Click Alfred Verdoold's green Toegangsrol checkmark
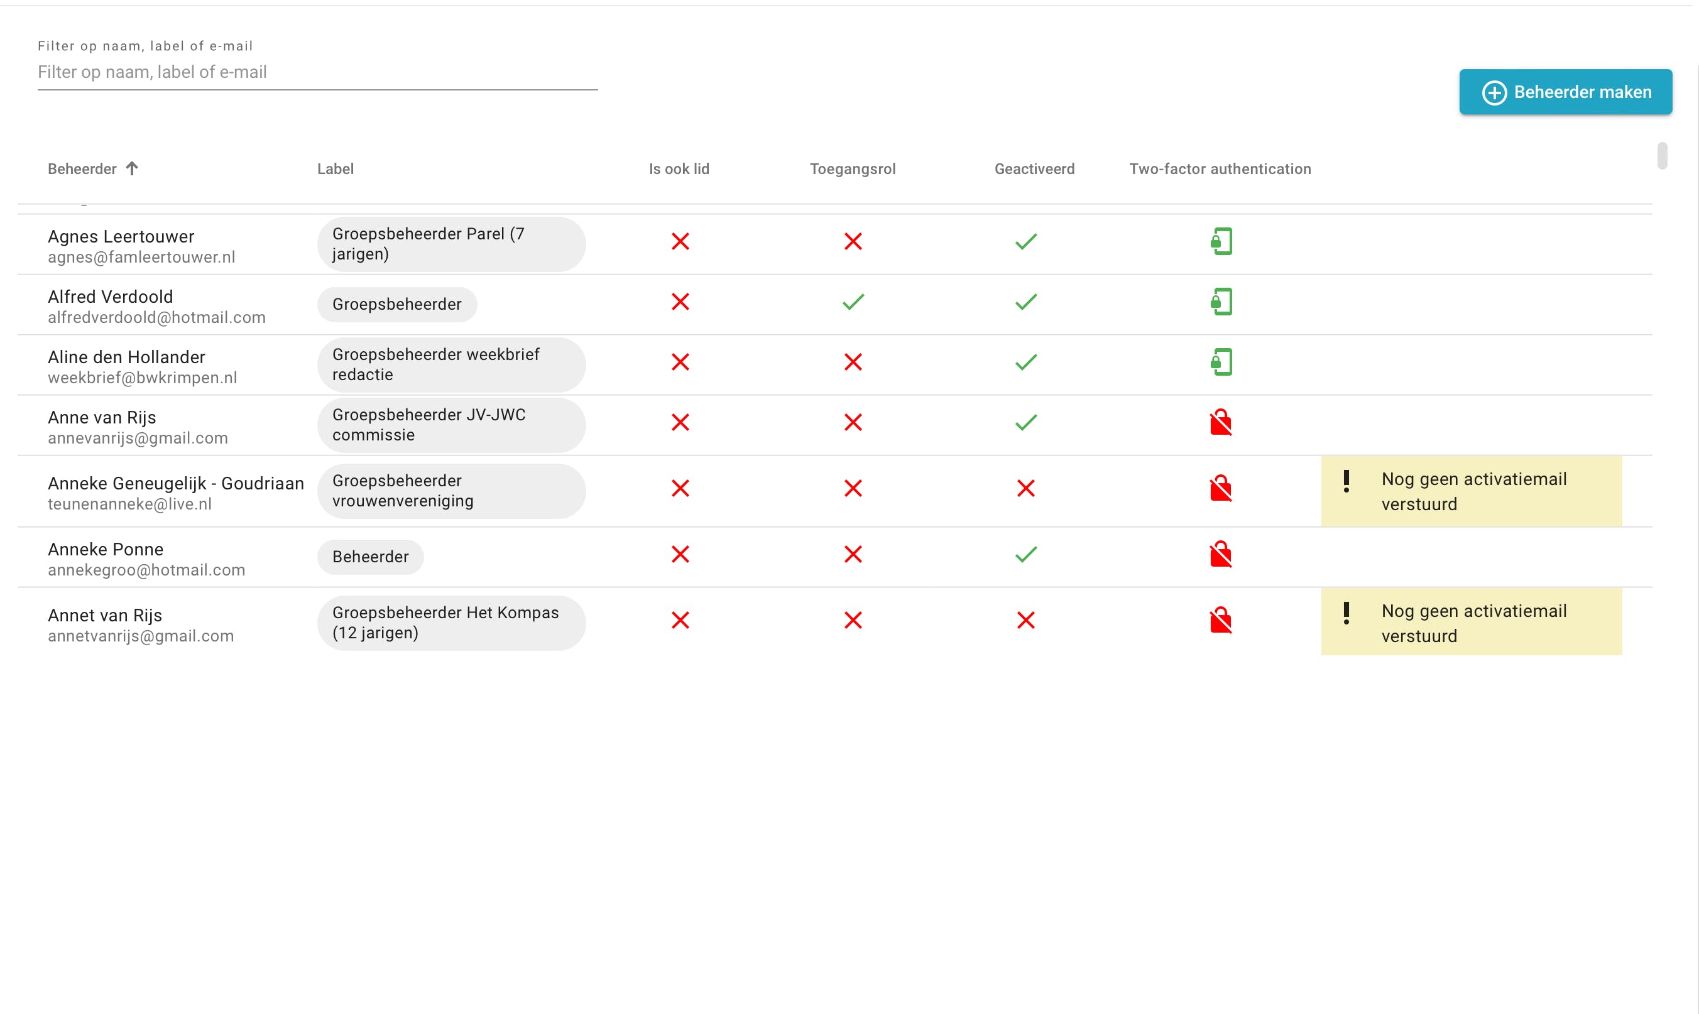Screen dimensions: 1699x1014 [x=853, y=302]
